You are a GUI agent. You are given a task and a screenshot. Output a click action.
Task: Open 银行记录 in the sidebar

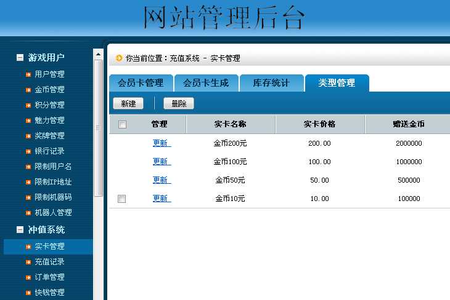(50, 151)
